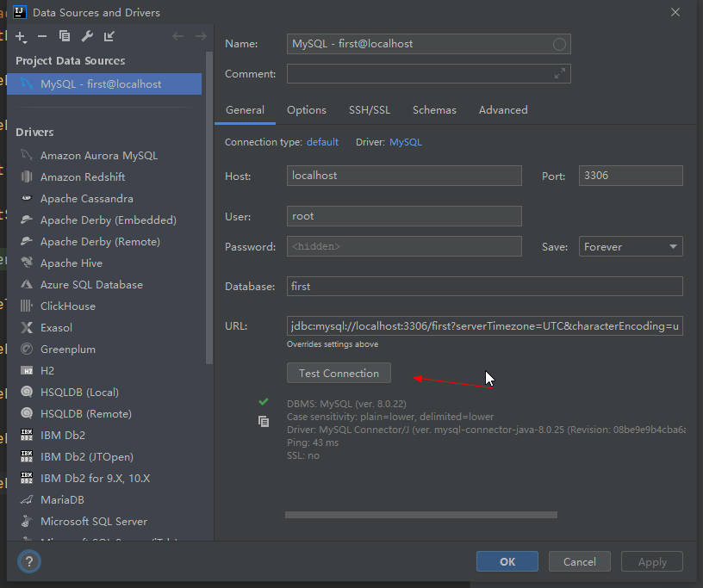
Task: Click the color circle in Name field
Action: [x=559, y=44]
